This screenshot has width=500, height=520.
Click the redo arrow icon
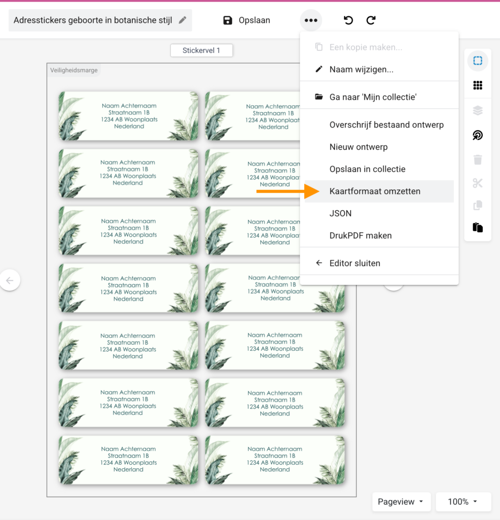point(371,20)
